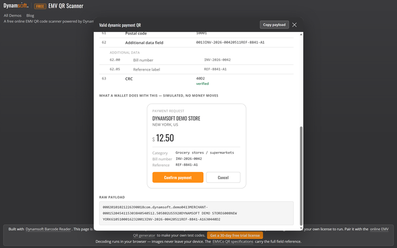Click the EMV QR Scanner page title

pos(66,6)
